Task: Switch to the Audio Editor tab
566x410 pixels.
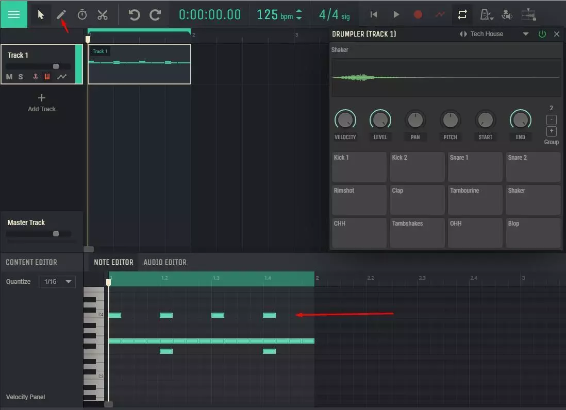Action: [x=164, y=262]
